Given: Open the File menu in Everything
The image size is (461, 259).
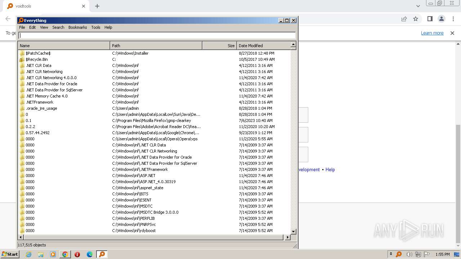Looking at the screenshot, I should [x=22, y=27].
